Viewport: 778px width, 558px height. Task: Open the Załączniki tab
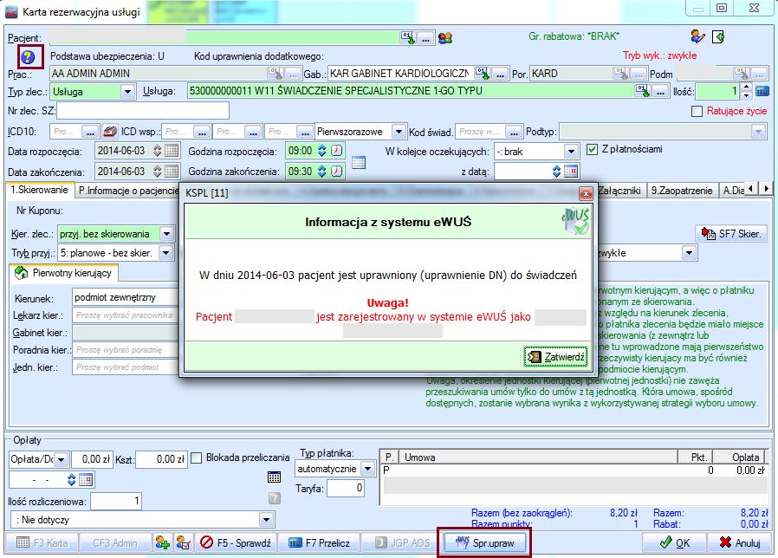tap(619, 191)
